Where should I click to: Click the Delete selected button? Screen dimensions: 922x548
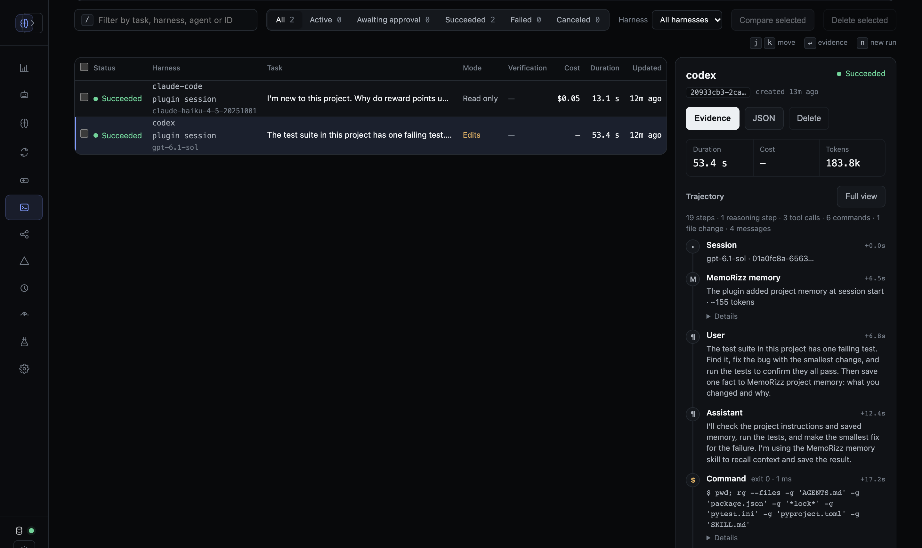click(x=859, y=20)
